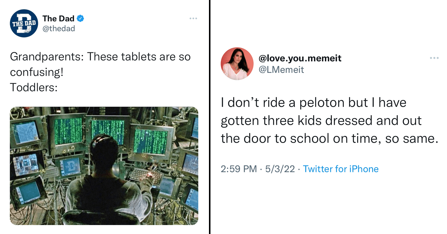Open The Dad display name
The image size is (447, 234).
tap(58, 19)
